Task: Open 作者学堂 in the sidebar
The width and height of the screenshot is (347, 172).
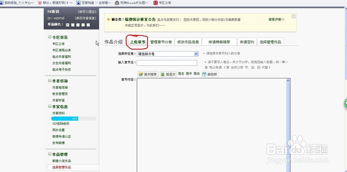Action: [58, 100]
